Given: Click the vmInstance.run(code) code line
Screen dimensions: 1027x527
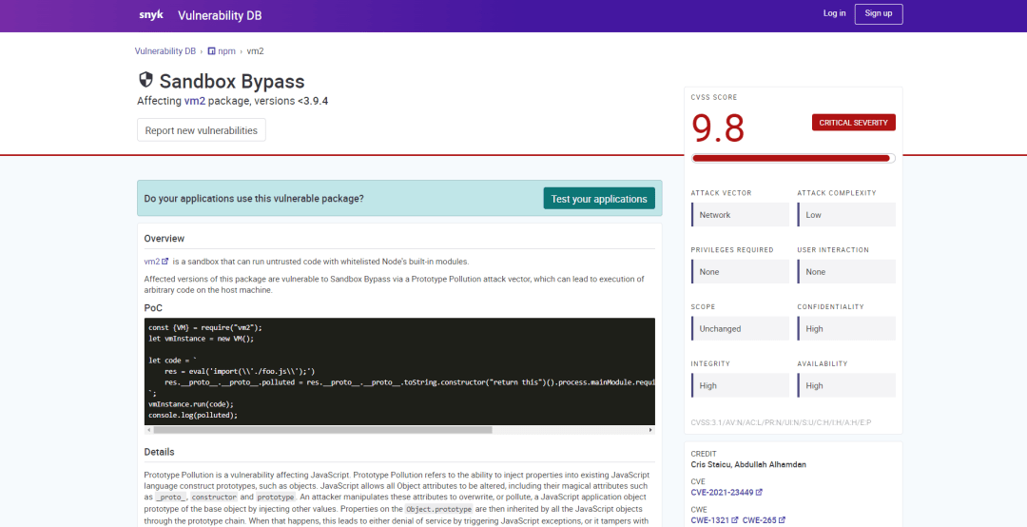Looking at the screenshot, I should [x=190, y=403].
